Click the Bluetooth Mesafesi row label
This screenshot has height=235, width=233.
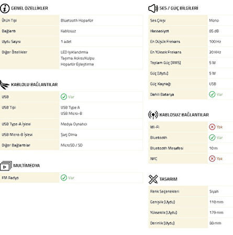(x=167, y=148)
